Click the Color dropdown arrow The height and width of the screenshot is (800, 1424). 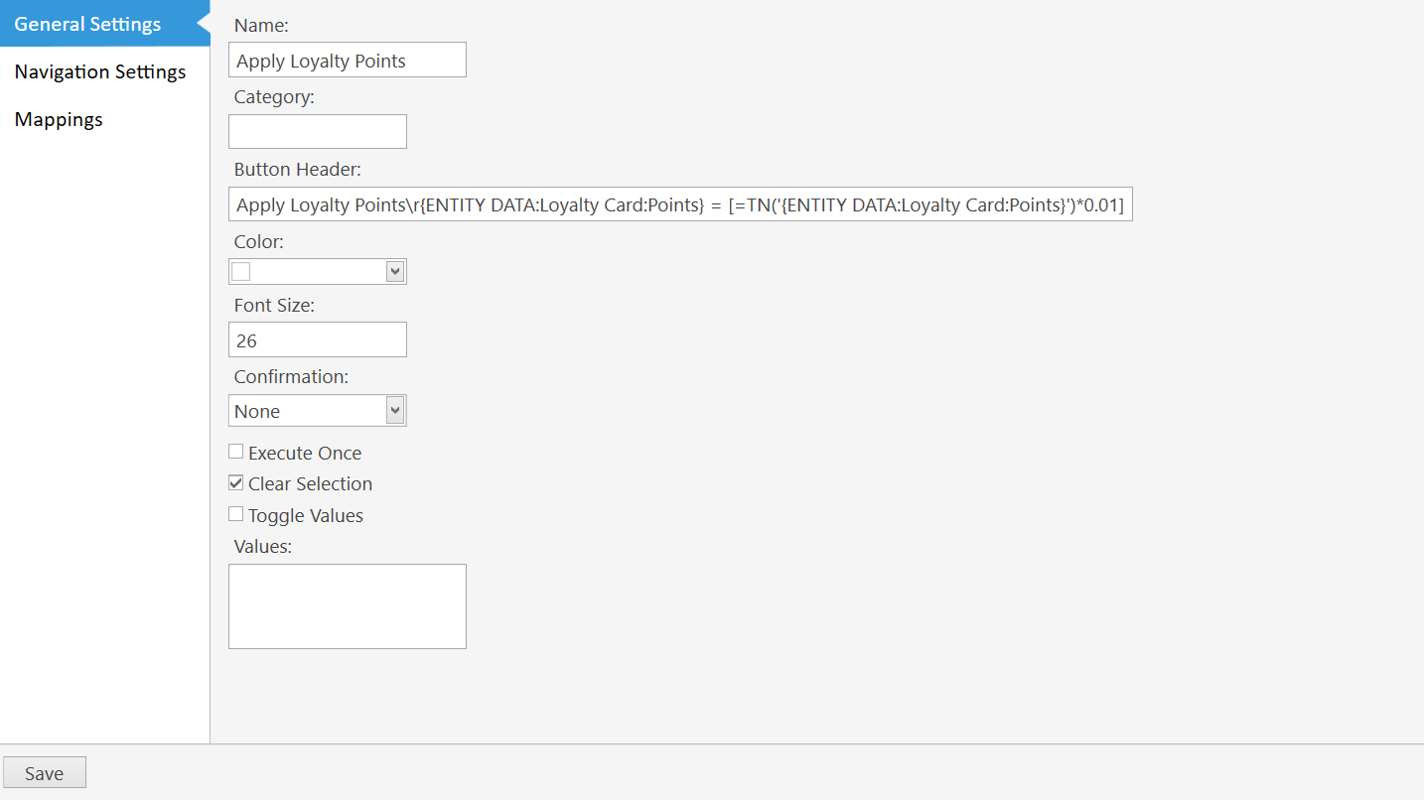[396, 270]
